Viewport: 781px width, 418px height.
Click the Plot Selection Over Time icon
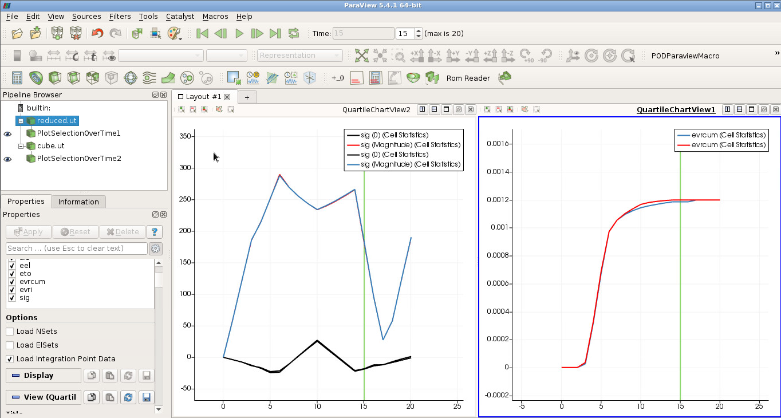point(291,77)
